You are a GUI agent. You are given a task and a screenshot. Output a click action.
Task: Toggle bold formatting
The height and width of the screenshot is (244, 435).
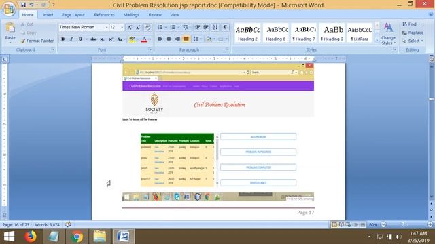tap(63, 39)
